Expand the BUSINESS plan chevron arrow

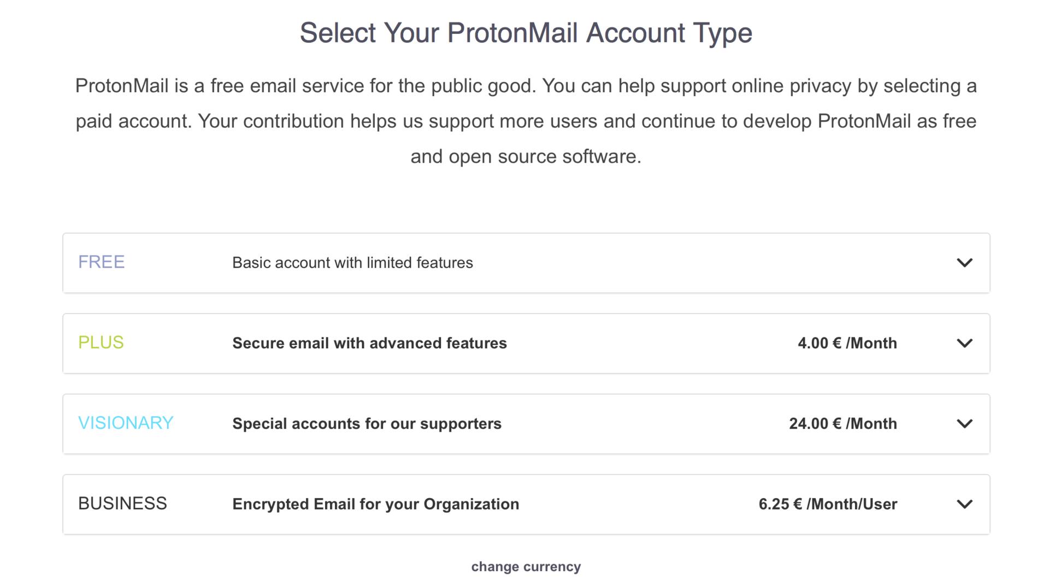[964, 504]
